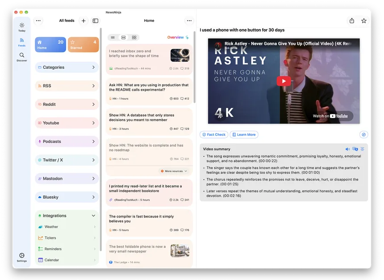The image size is (384, 280).
Task: Click the Bluesky cloud icon
Action: (x=40, y=197)
